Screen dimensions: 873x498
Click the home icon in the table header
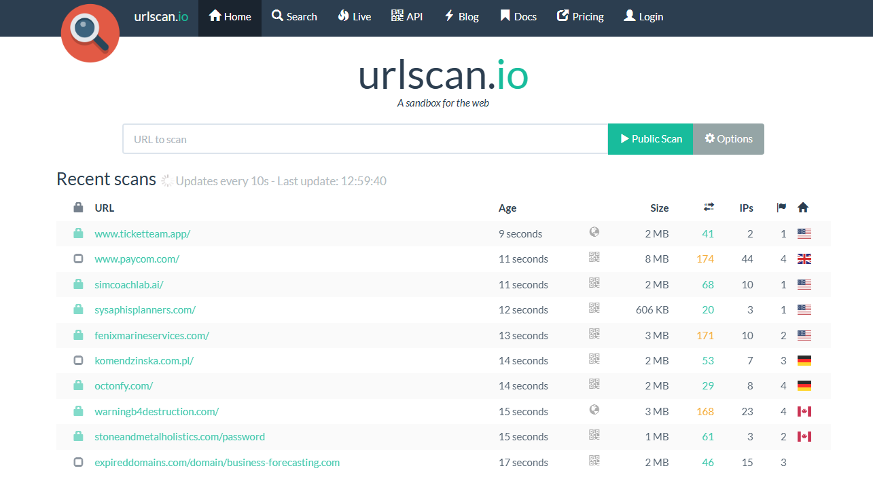click(x=803, y=207)
